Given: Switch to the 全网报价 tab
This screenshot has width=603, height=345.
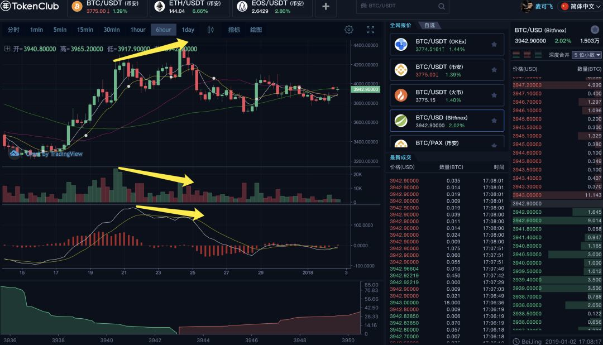Looking at the screenshot, I should (x=400, y=25).
